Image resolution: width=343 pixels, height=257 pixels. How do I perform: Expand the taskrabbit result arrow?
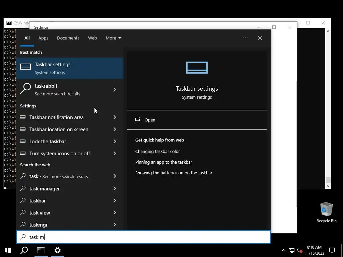click(x=115, y=90)
